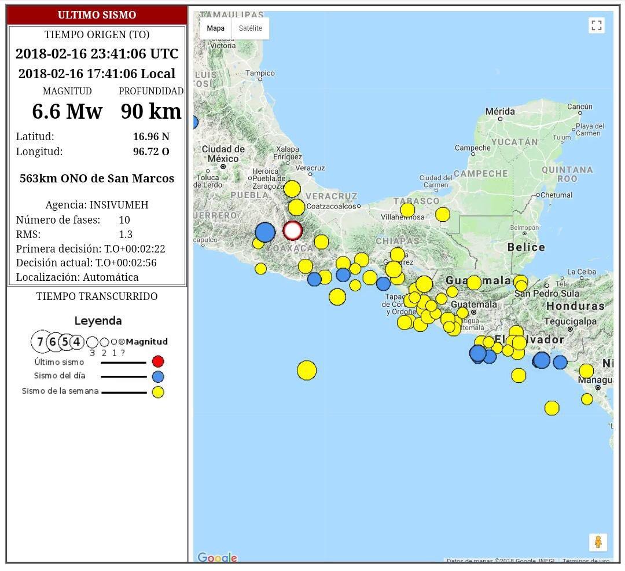Click the large yellow offshore marker in the Pacific

[x=307, y=371]
